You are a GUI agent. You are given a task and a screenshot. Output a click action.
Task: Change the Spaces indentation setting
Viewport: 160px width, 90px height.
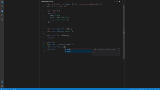pos(141,89)
